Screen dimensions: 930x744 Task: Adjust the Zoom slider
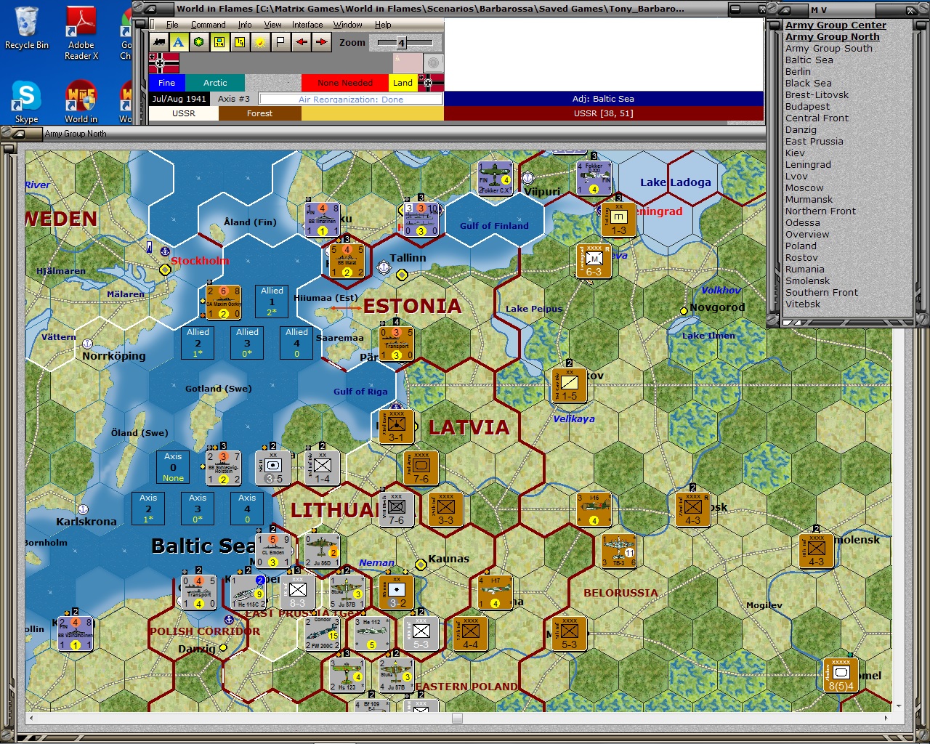click(x=401, y=43)
